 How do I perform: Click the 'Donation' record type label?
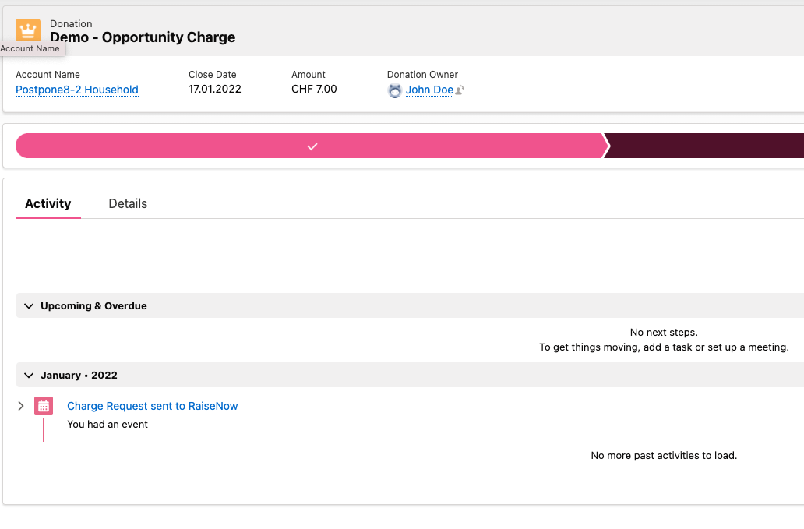[x=71, y=23]
